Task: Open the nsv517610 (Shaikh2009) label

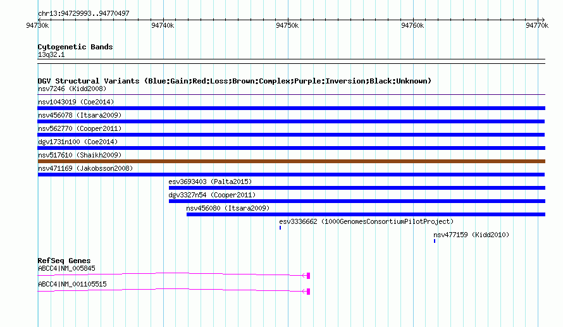Action: (80, 155)
